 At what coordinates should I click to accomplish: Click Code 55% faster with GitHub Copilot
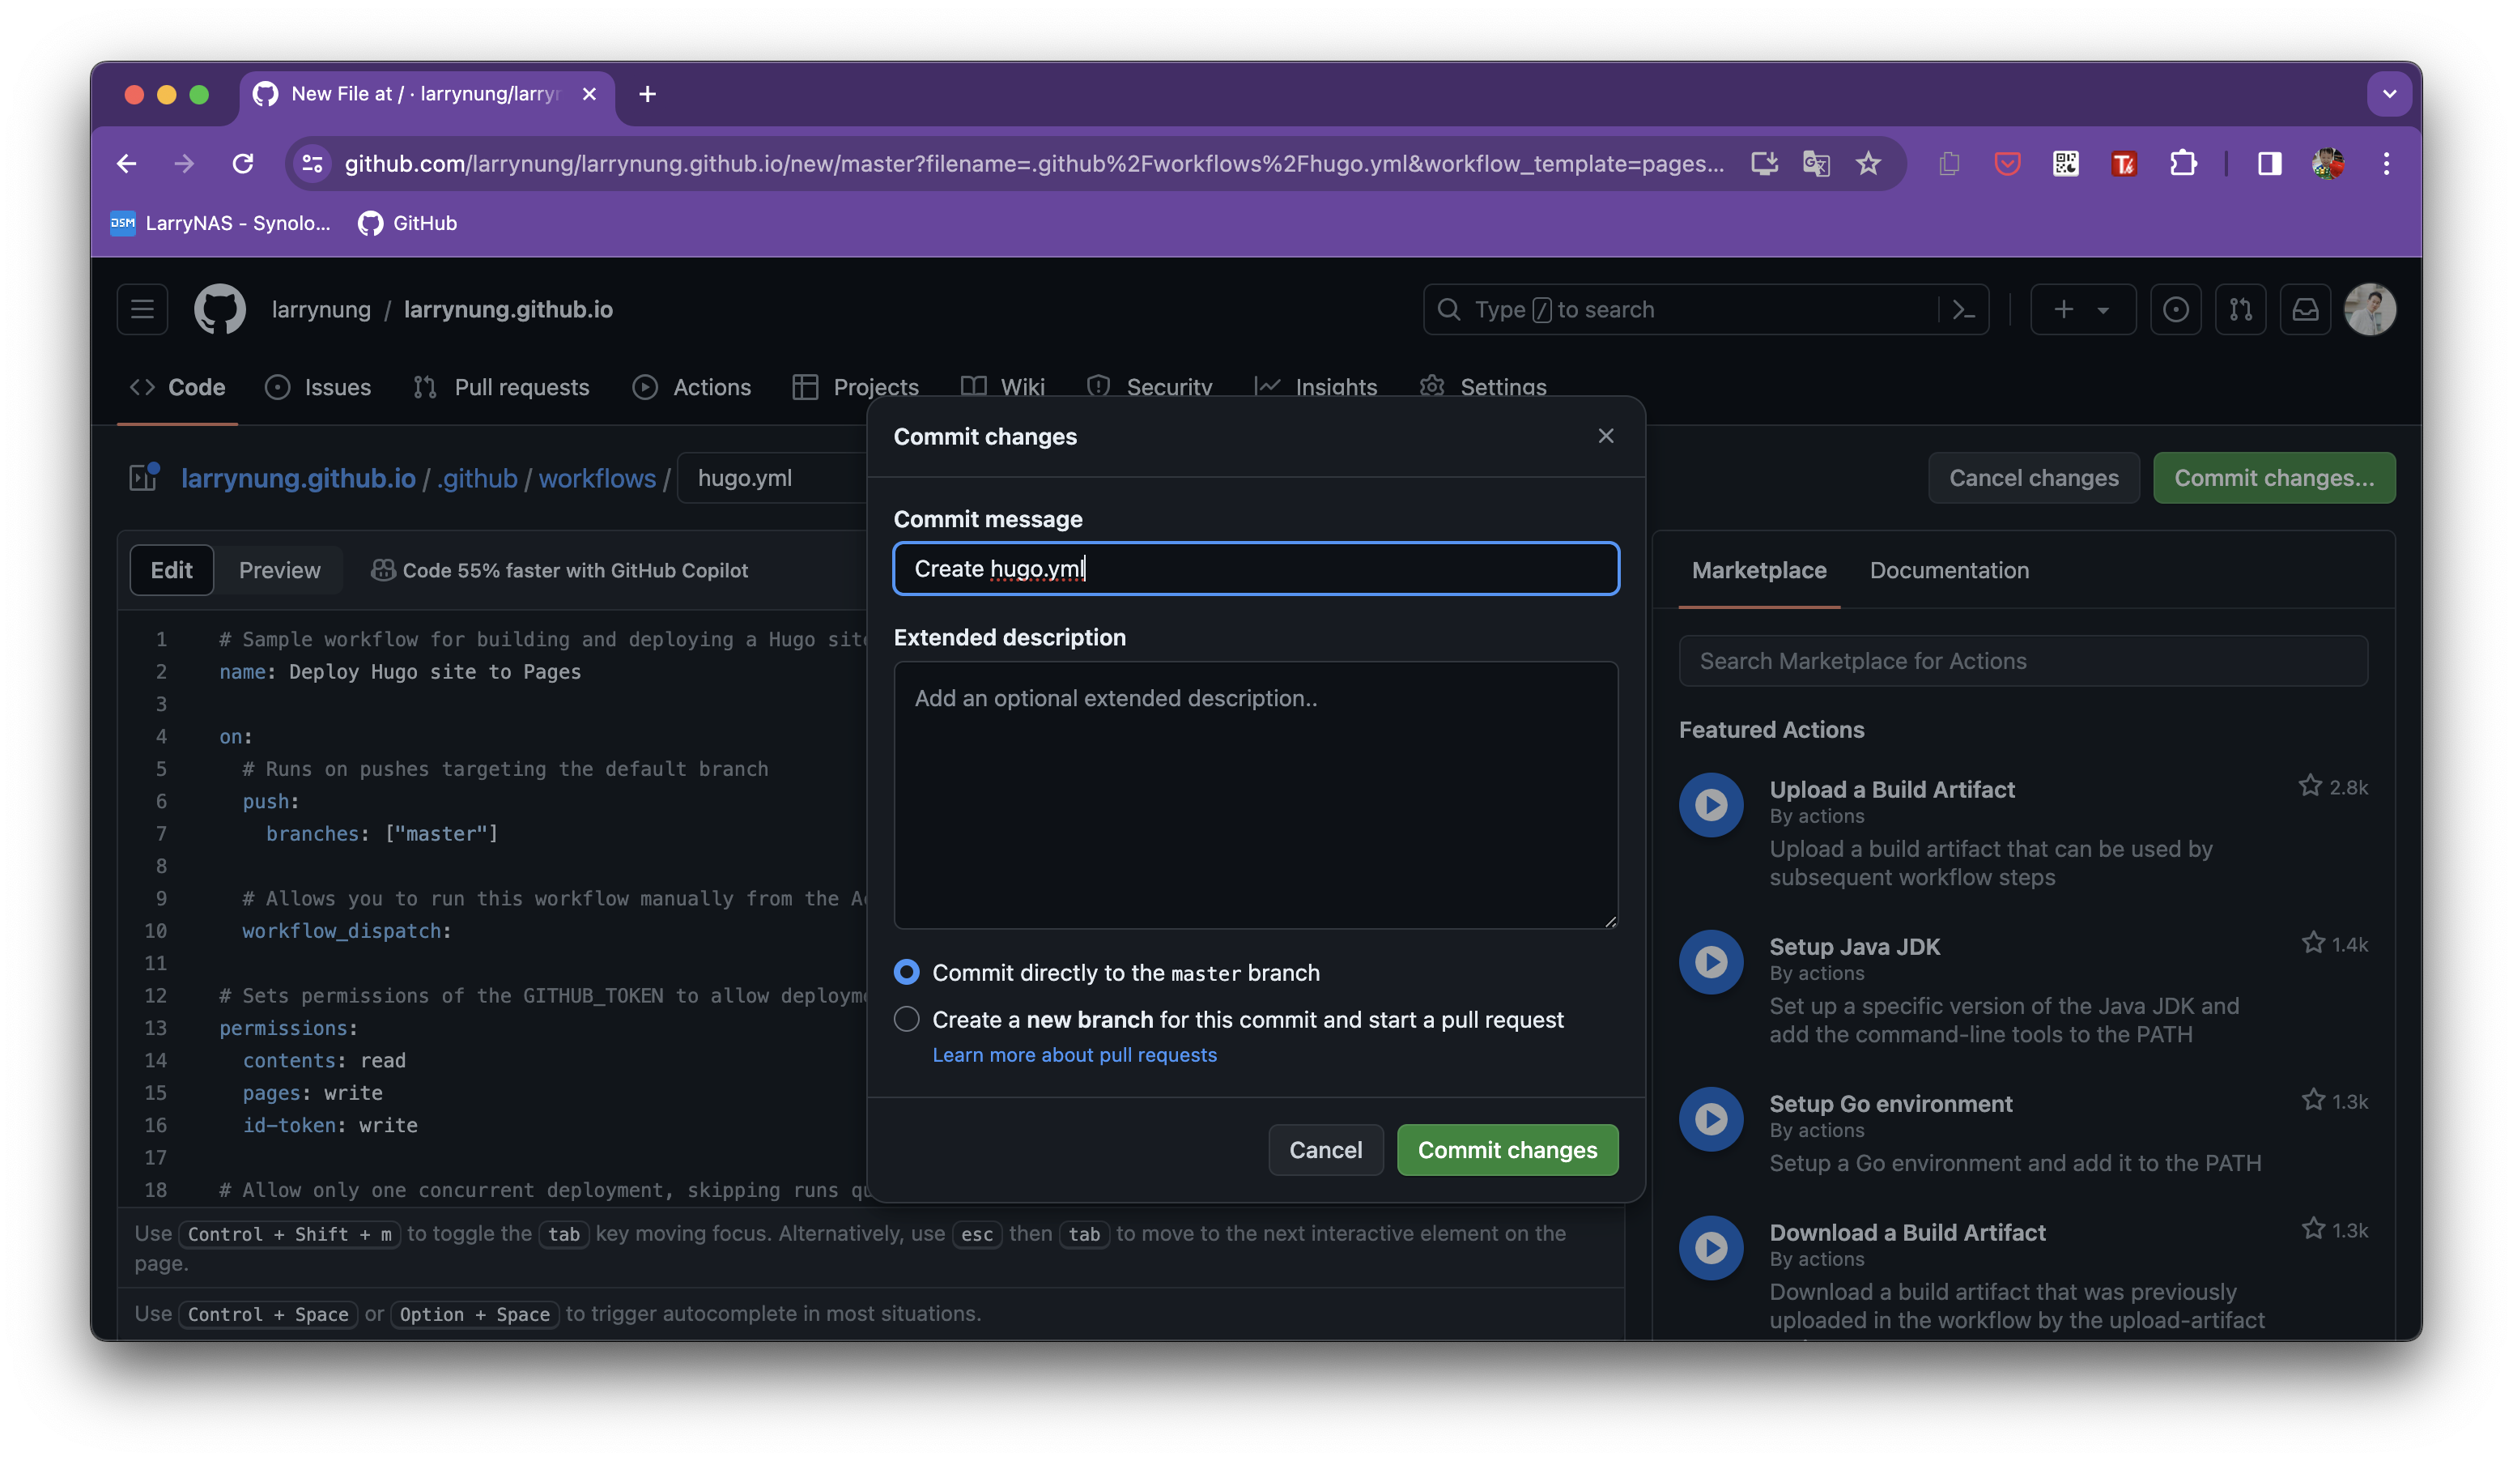[559, 569]
